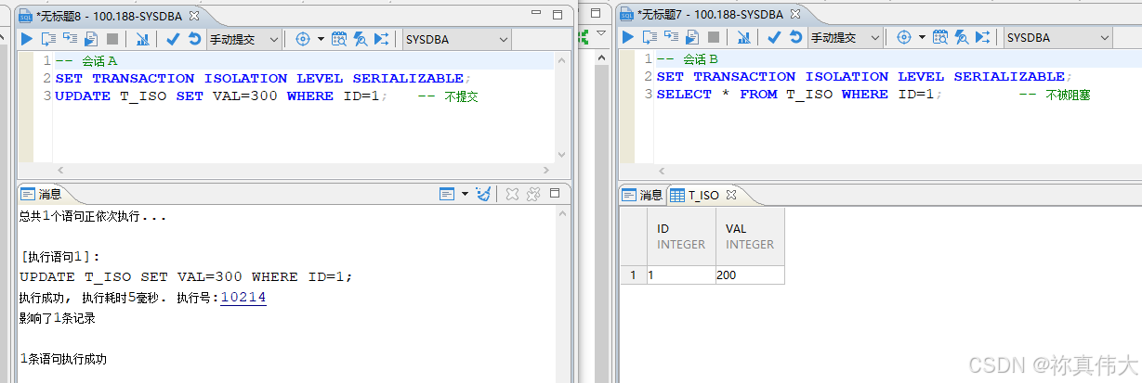Click the explain-plan document icon in 无标题7 toolbar

692,37
